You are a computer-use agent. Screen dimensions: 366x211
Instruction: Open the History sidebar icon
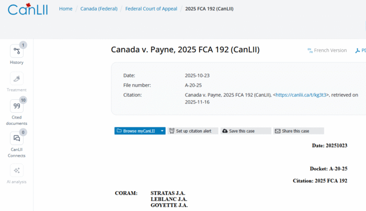click(17, 51)
